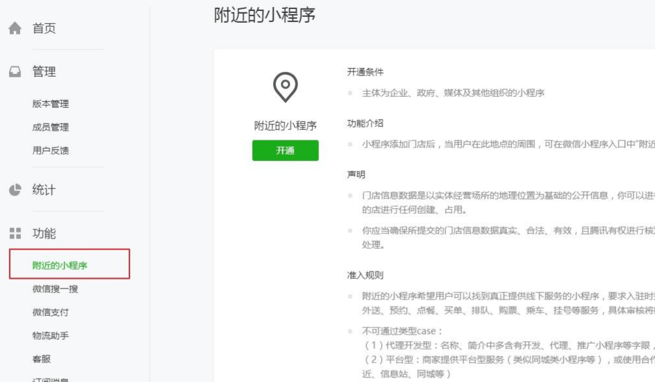This screenshot has height=382, width=655.
Task: Click the line starting 附近的小程序希望用户可以找到
Action: [509, 296]
